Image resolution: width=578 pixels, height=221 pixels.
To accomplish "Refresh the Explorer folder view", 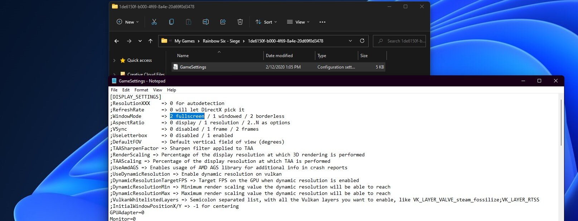I will 362,41.
